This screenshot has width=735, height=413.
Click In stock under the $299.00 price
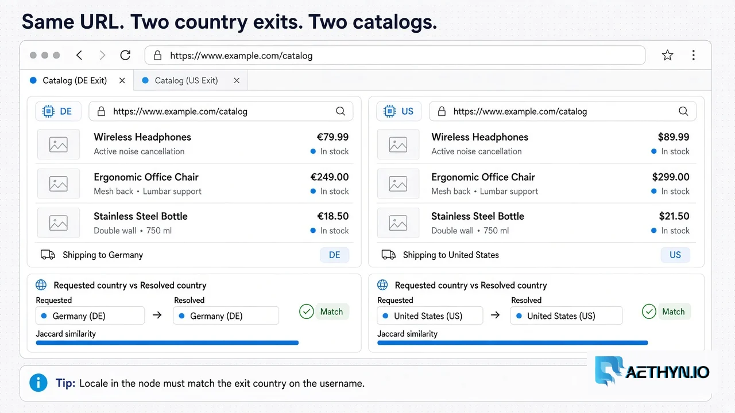coord(671,191)
